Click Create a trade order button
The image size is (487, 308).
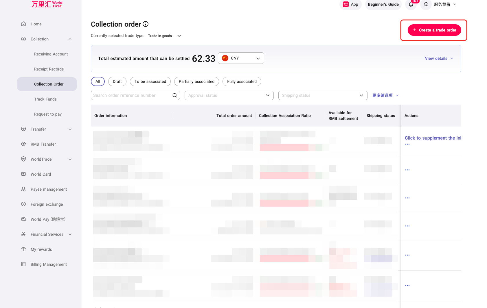coord(434,30)
